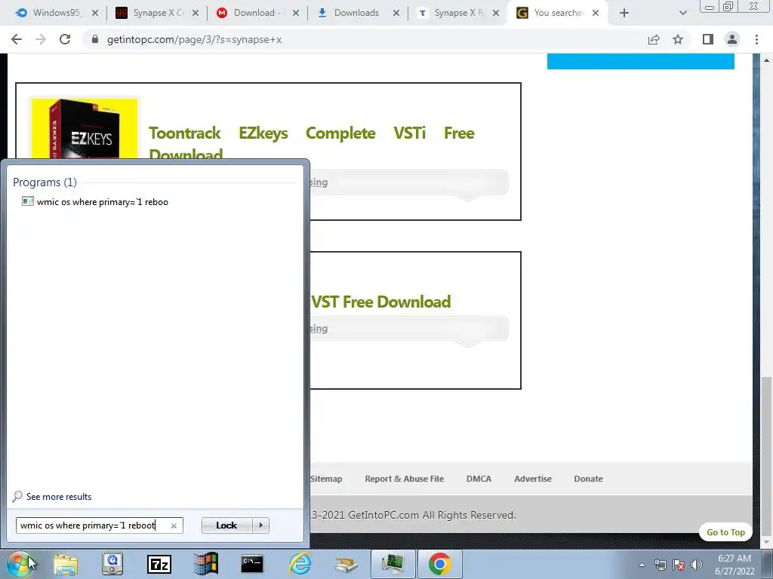Expand shutdown options arrow beside Lock
Image resolution: width=773 pixels, height=579 pixels.
pyautogui.click(x=260, y=525)
